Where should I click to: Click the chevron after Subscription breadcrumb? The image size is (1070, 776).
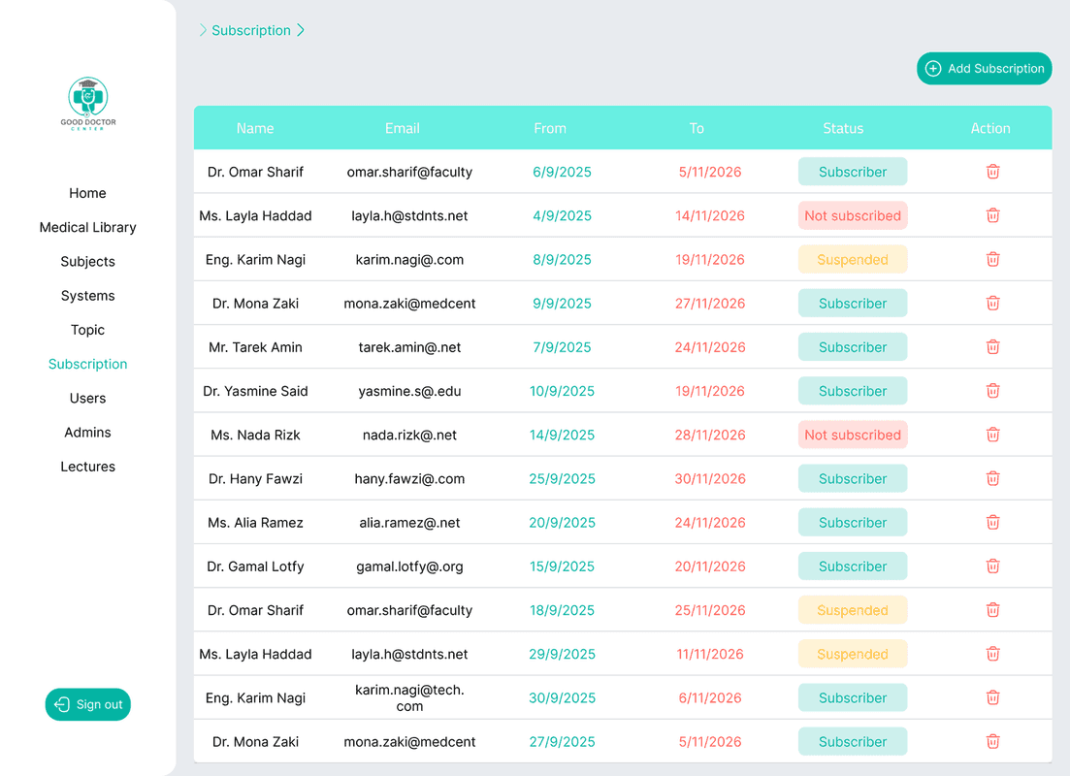[301, 30]
